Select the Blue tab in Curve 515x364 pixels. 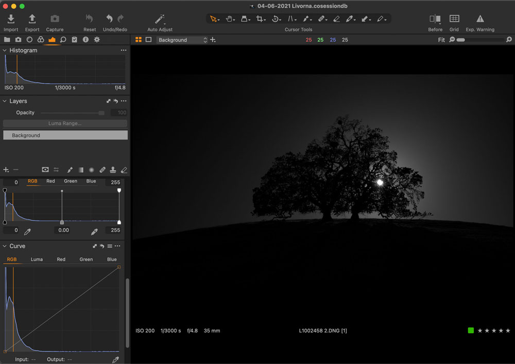click(x=112, y=259)
